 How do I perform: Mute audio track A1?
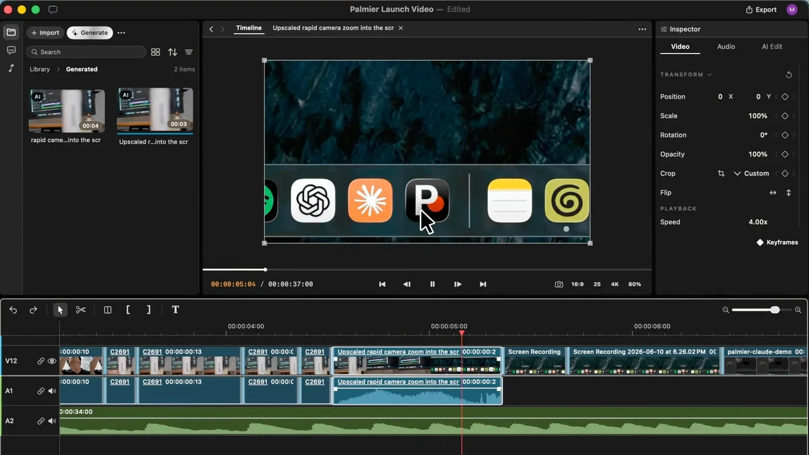click(x=52, y=391)
